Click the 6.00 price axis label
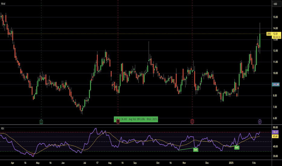 [275, 118]
